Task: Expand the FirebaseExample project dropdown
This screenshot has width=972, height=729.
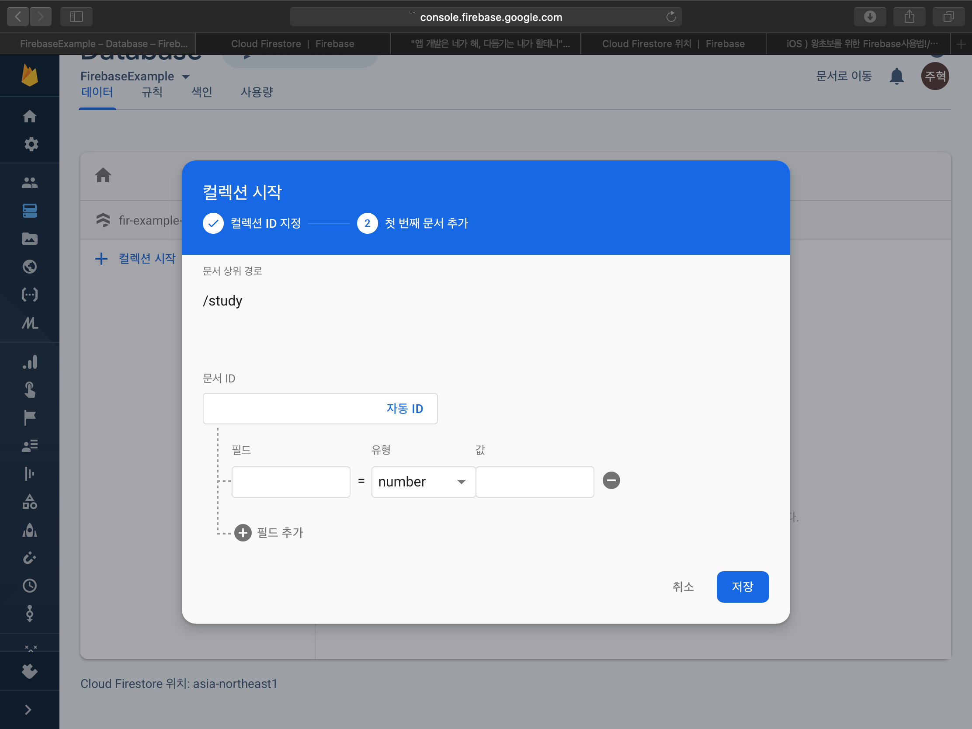Action: click(x=185, y=76)
